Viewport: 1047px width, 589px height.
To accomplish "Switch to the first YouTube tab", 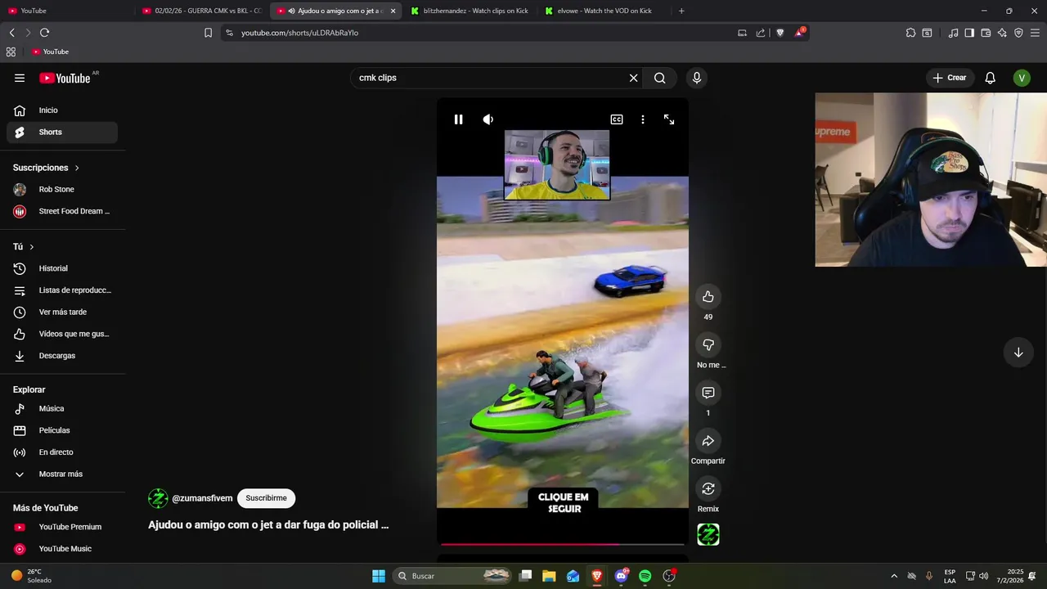I will click(67, 11).
